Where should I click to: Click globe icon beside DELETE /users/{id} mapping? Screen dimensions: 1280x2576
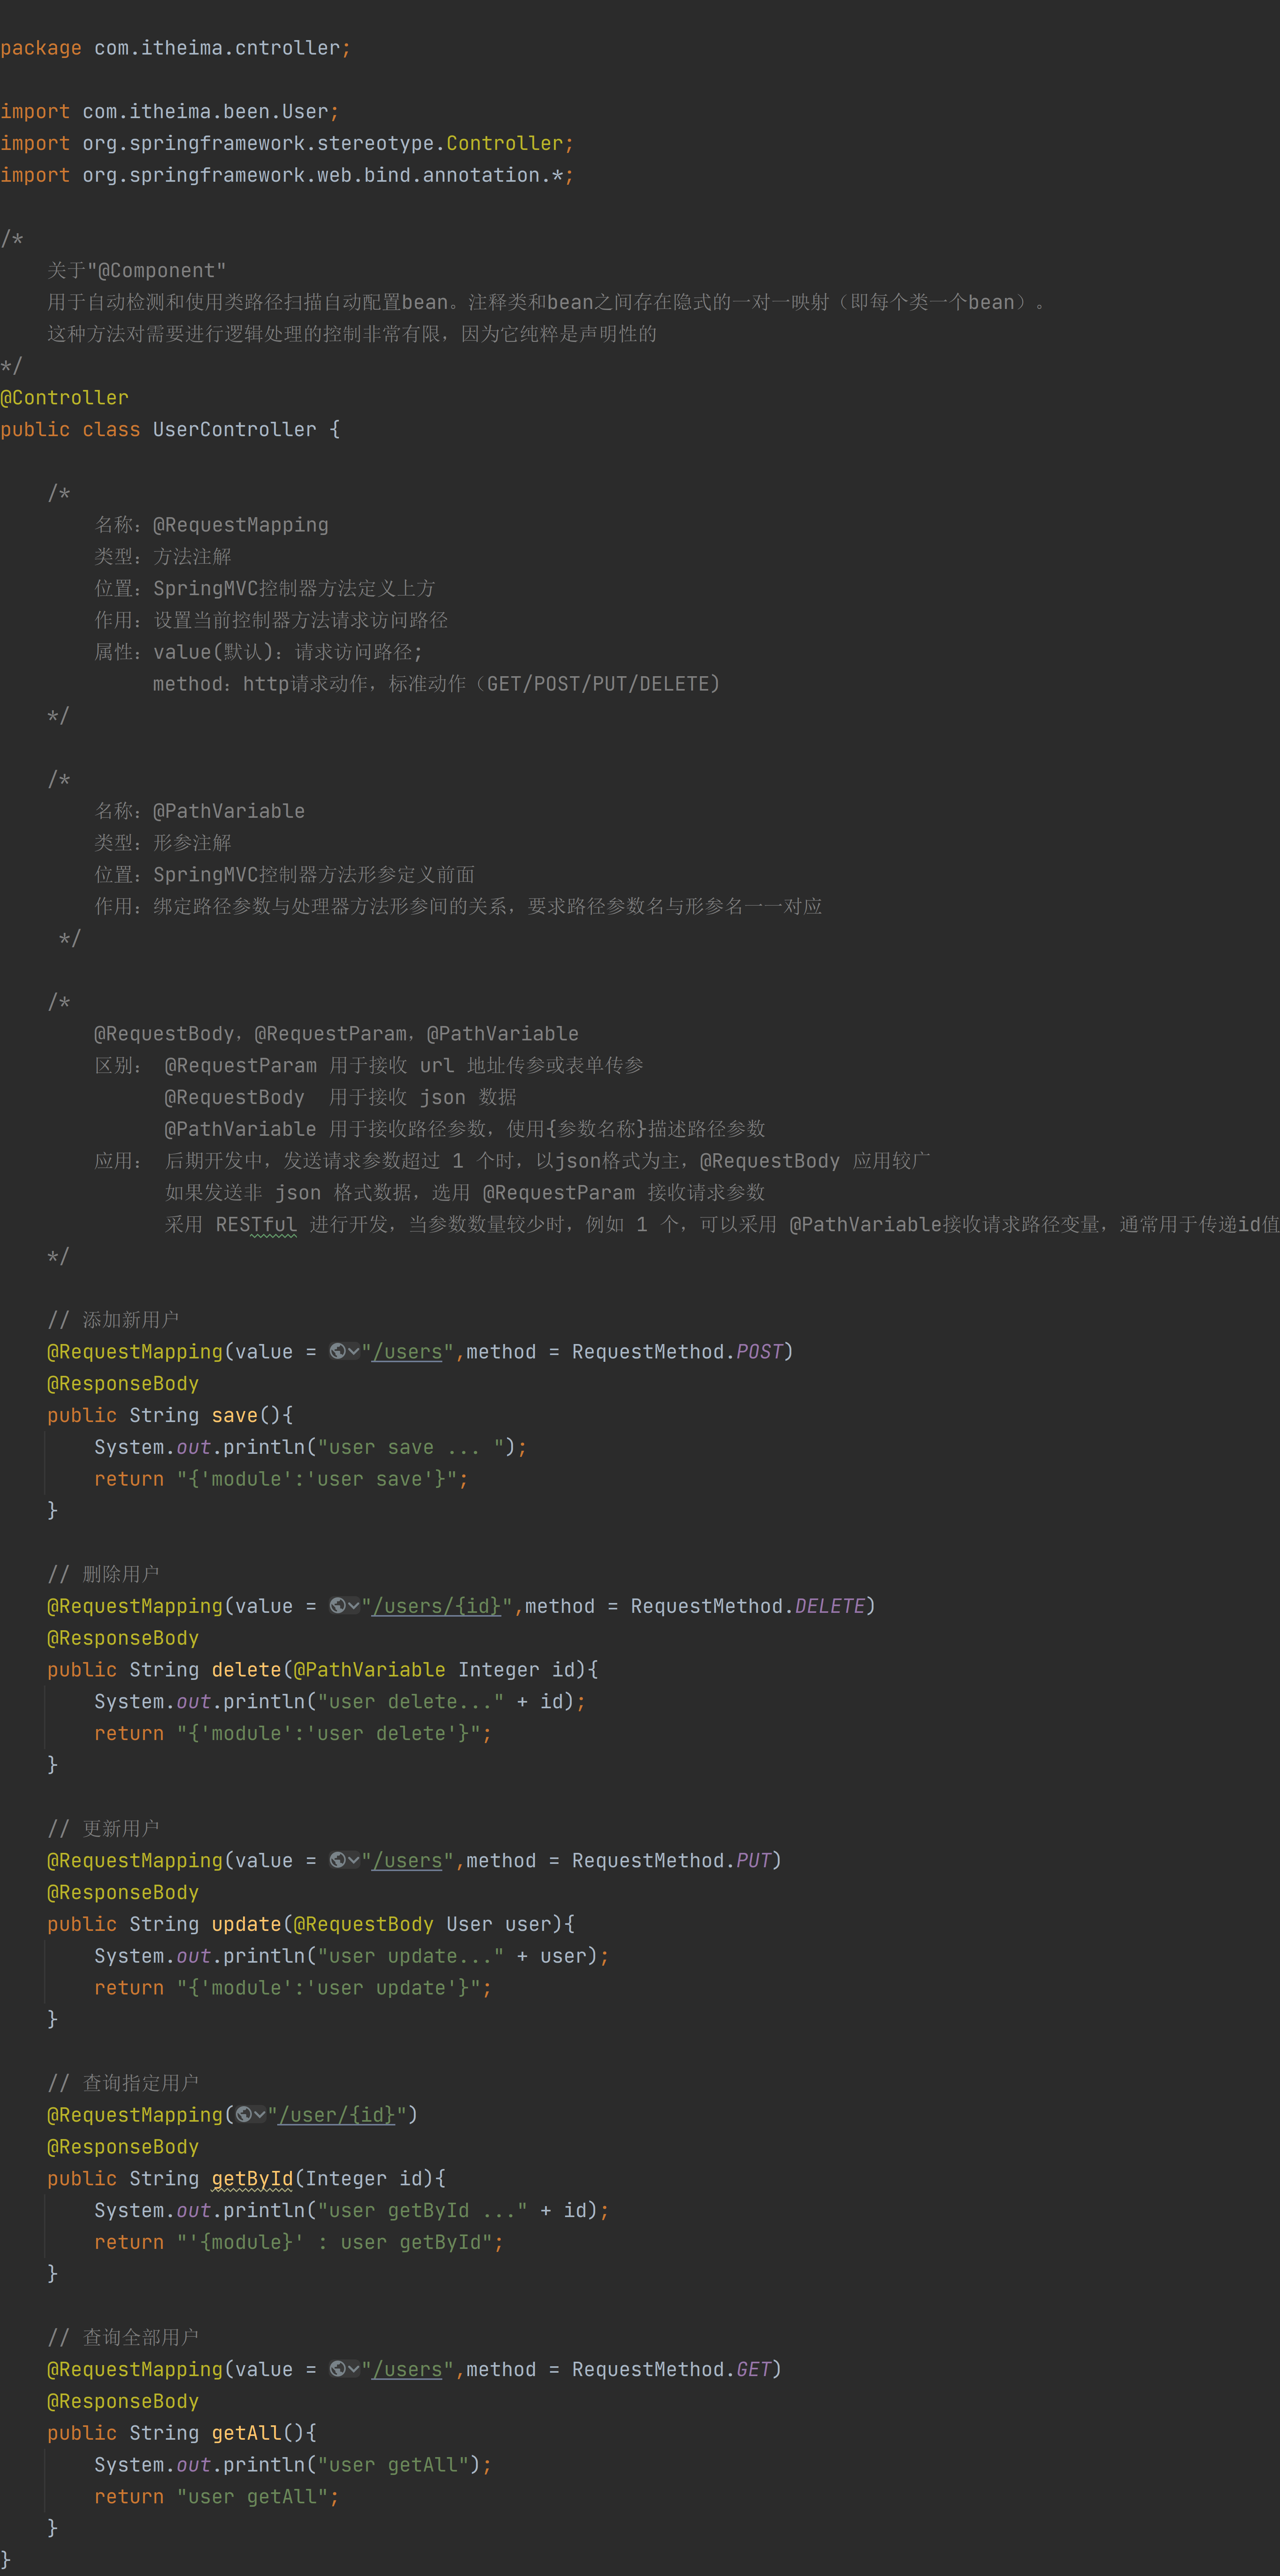pos(338,1605)
